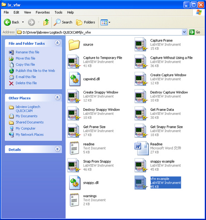Open the File menu
206x220 pixels.
6,12
